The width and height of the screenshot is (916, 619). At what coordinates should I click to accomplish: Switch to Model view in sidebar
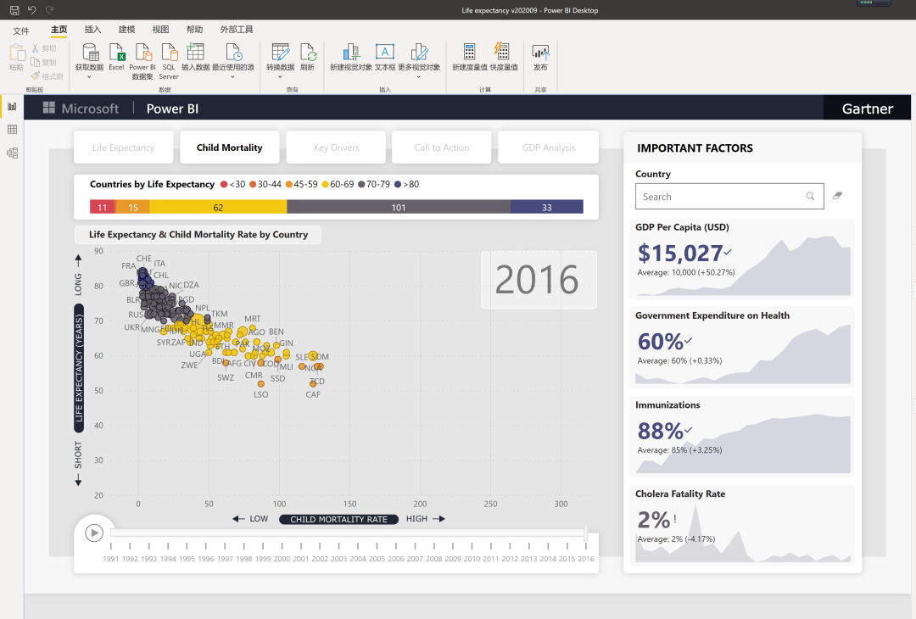pos(12,153)
